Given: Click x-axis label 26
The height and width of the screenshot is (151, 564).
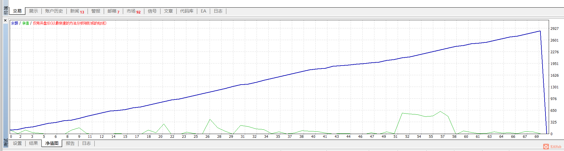Looking at the screenshot, I should point(207,137).
